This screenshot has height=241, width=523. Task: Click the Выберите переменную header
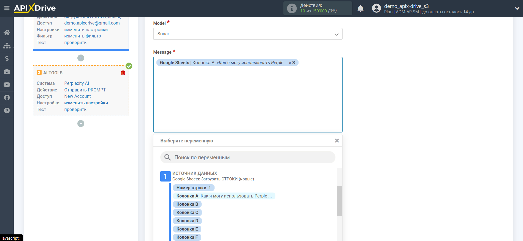[187, 141]
